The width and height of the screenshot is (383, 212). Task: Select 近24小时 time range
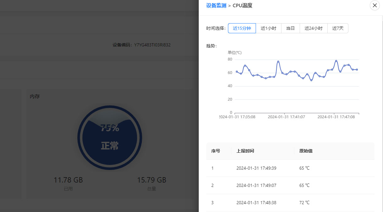314,28
